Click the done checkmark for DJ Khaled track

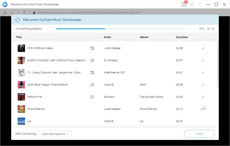pos(203,60)
